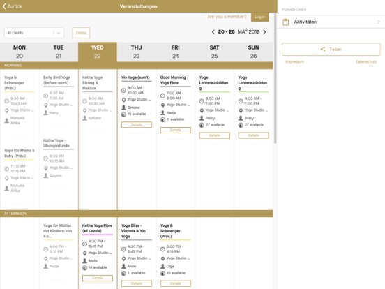Open Details for Hatha Yoga Flow (all Levels)
The image size is (385, 289).
click(98, 279)
